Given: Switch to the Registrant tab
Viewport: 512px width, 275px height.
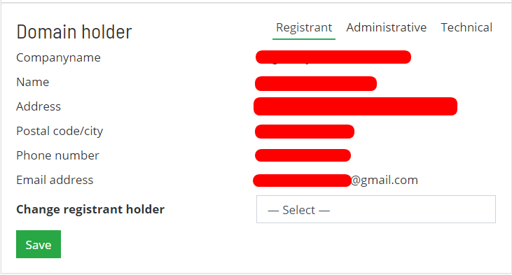Looking at the screenshot, I should 304,28.
